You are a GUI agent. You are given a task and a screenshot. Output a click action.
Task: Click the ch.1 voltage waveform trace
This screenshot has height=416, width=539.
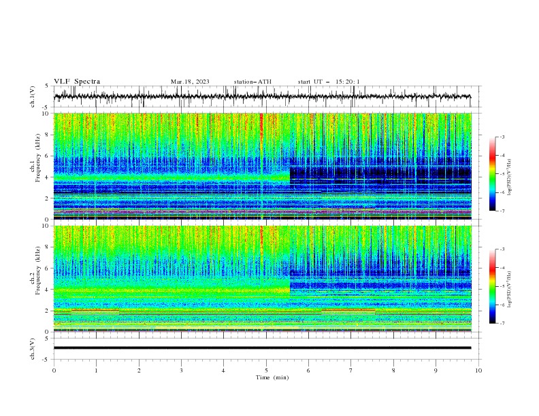click(x=262, y=97)
